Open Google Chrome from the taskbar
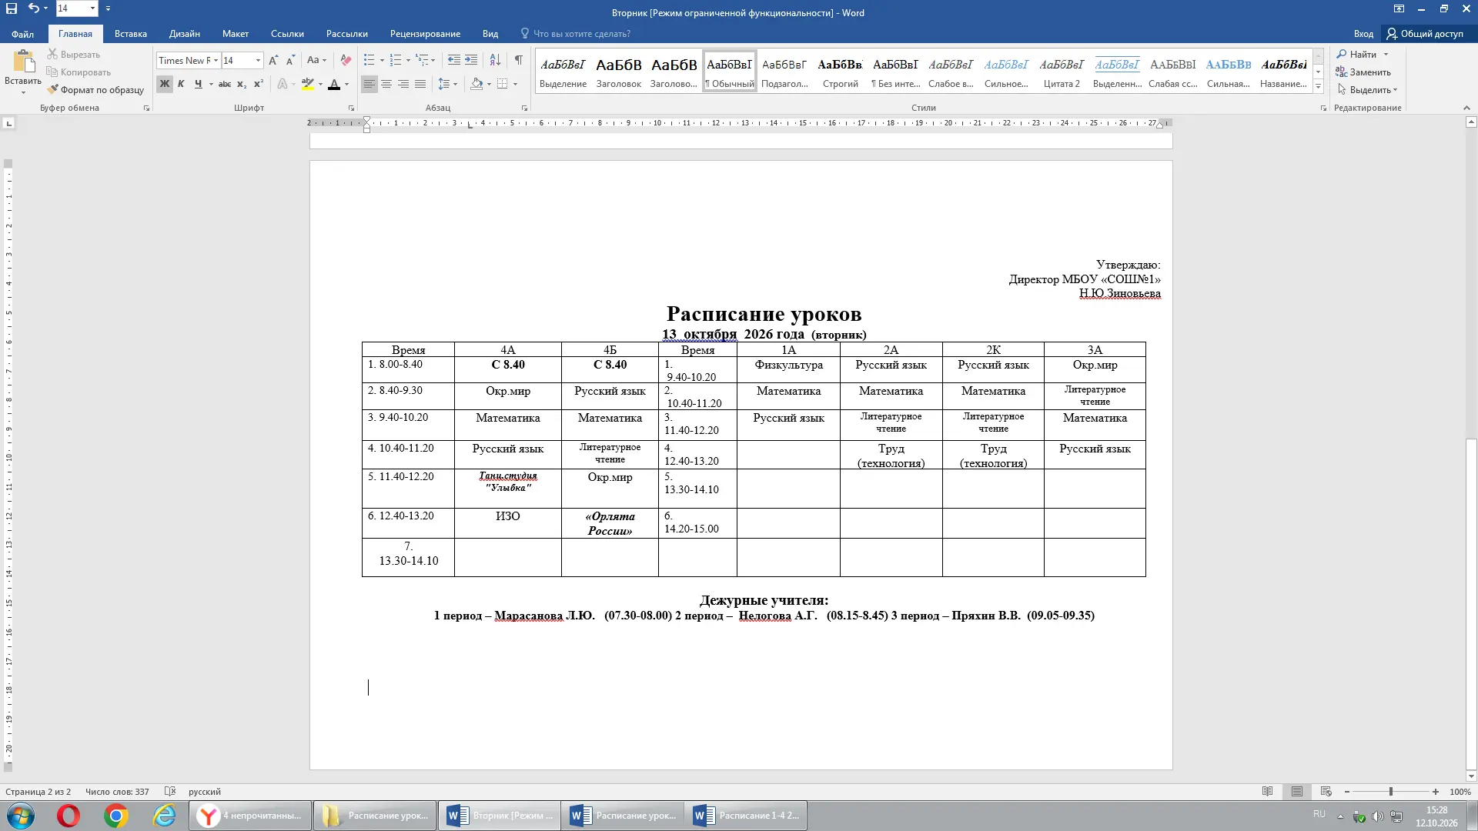The width and height of the screenshot is (1478, 831). [116, 816]
